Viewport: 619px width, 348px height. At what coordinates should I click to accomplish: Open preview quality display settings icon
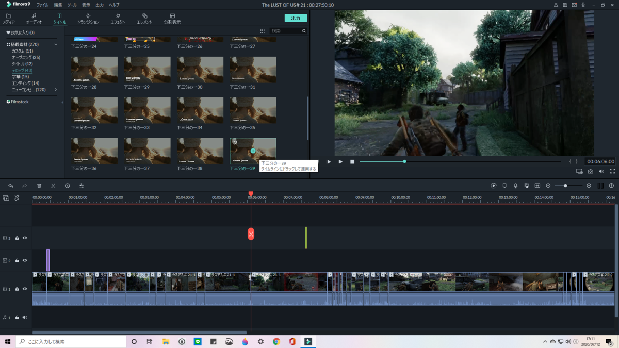(x=579, y=171)
